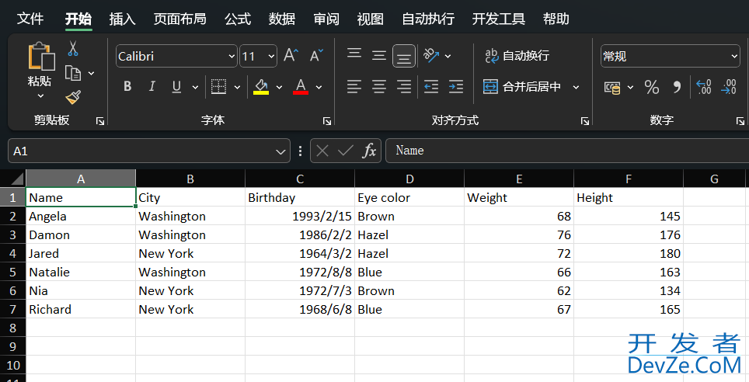749x382 pixels.
Task: Open 常规 number format dropdown
Action: coord(734,57)
